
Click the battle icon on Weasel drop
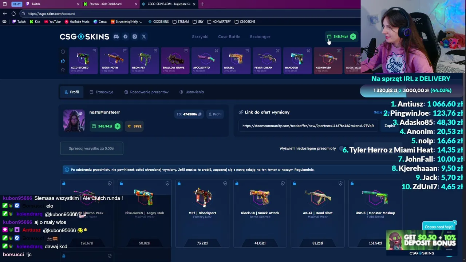[x=247, y=51]
